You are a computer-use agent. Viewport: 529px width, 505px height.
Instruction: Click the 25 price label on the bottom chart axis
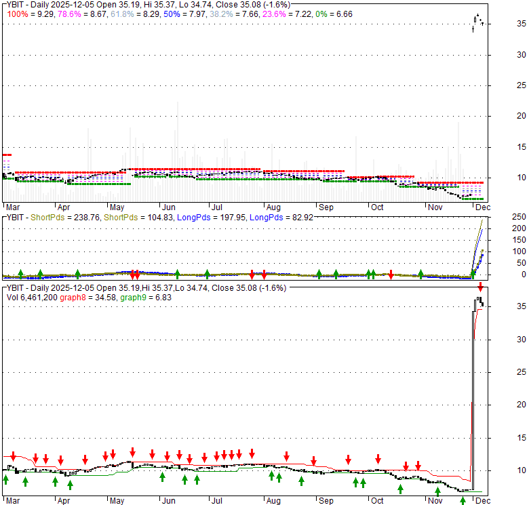[522, 372]
